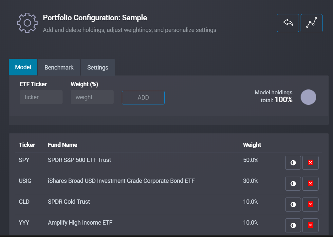Delete the GLD SPDR Gold Trust row
The width and height of the screenshot is (333, 237).
pyautogui.click(x=310, y=204)
